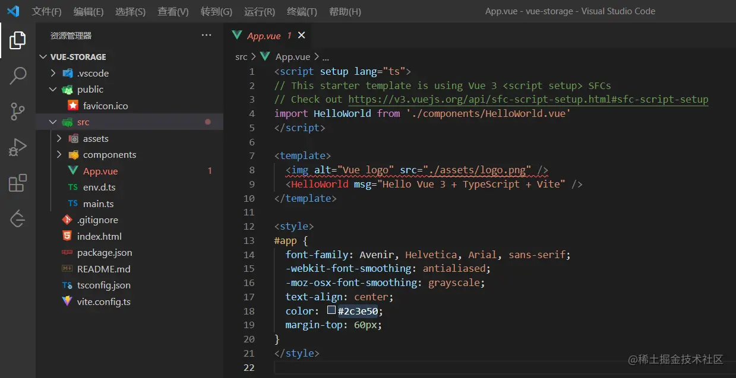Click the Vue icon on the App.vue tab

[237, 36]
